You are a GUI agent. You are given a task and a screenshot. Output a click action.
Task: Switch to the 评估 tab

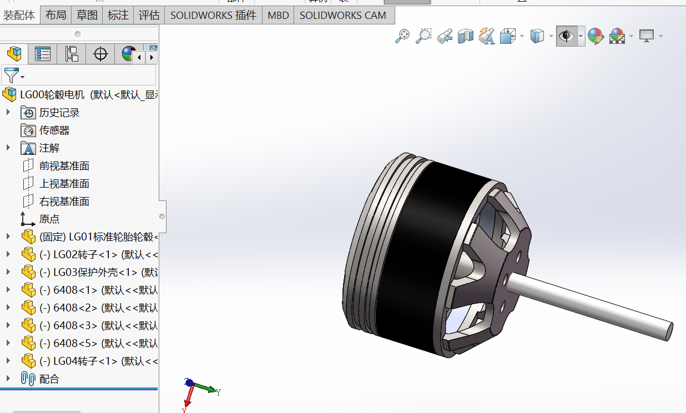(149, 16)
